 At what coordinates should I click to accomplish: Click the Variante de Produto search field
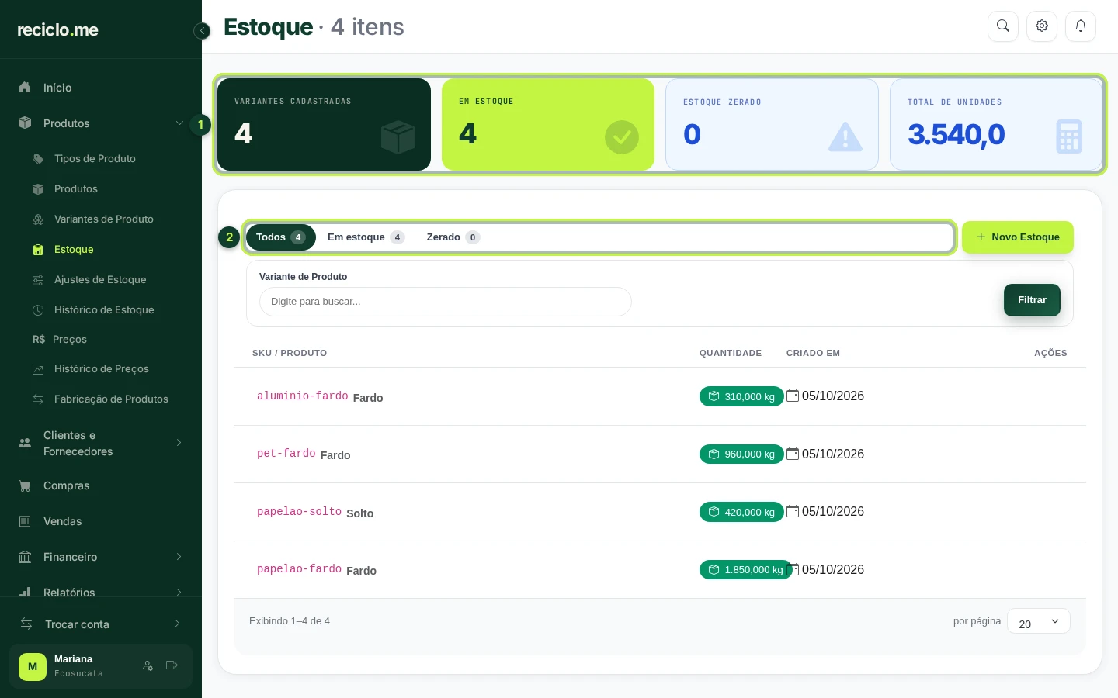[446, 302]
